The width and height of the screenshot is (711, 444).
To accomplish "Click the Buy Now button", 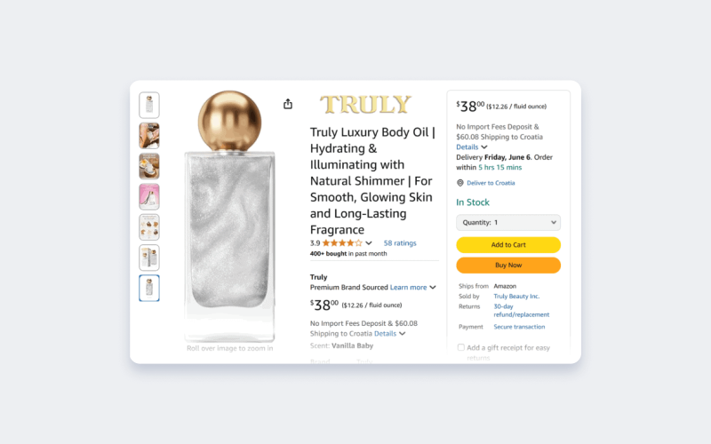I will tap(508, 265).
